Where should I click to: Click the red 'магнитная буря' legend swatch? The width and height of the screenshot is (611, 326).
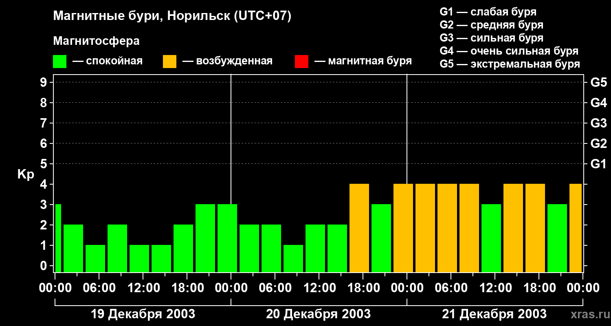pos(301,62)
